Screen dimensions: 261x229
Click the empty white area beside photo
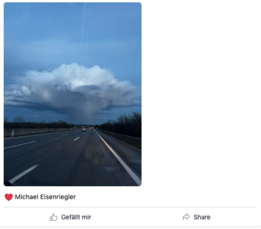coord(200,94)
